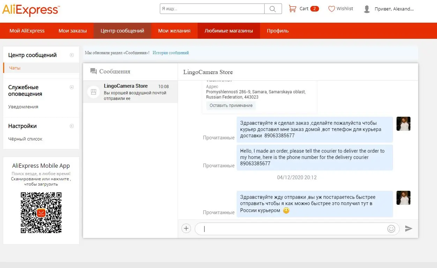The image size is (437, 268).
Task: Click the Сообщения chat bubble icon
Action: point(93,71)
